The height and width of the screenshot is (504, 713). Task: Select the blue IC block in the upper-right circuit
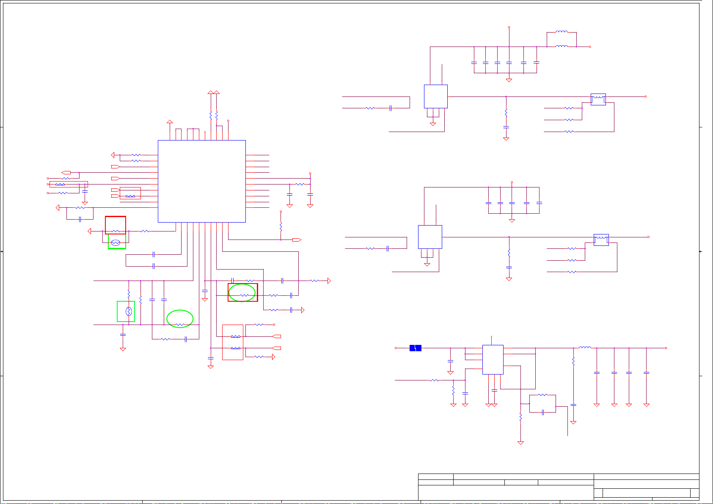436,96
